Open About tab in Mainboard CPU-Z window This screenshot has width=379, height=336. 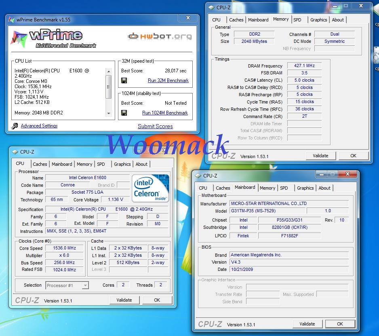tap(324, 188)
